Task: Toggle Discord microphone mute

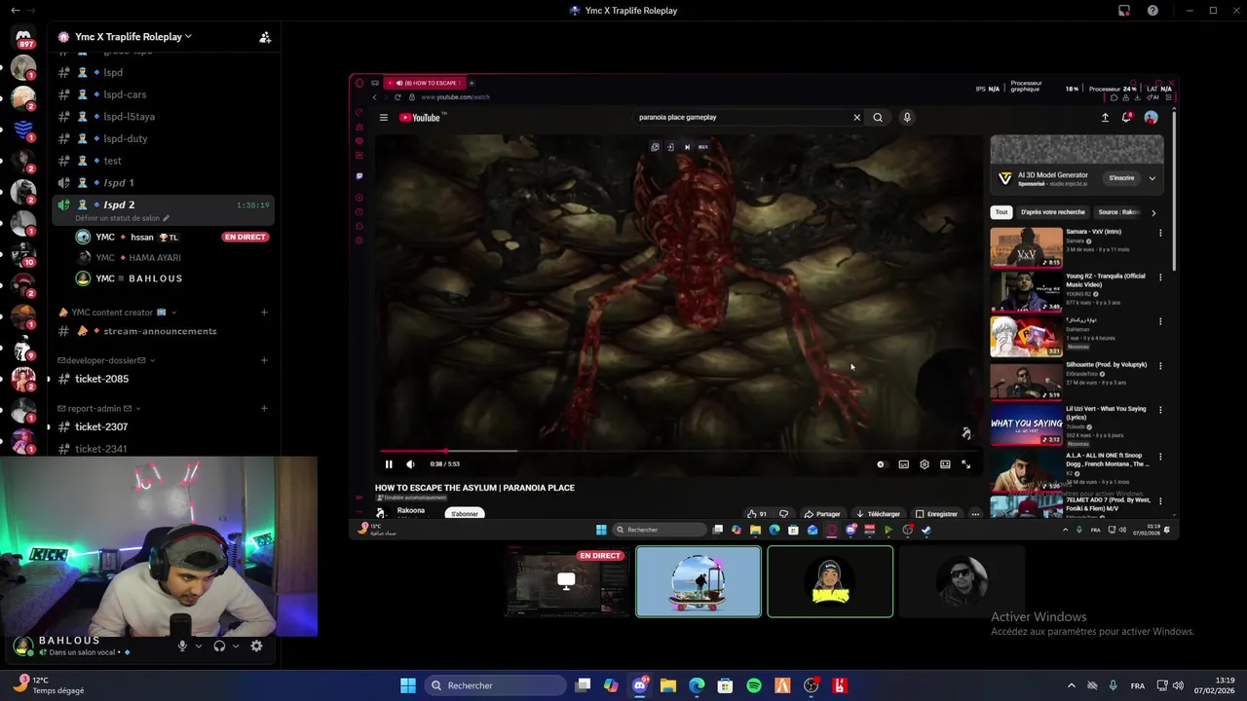Action: point(182,646)
